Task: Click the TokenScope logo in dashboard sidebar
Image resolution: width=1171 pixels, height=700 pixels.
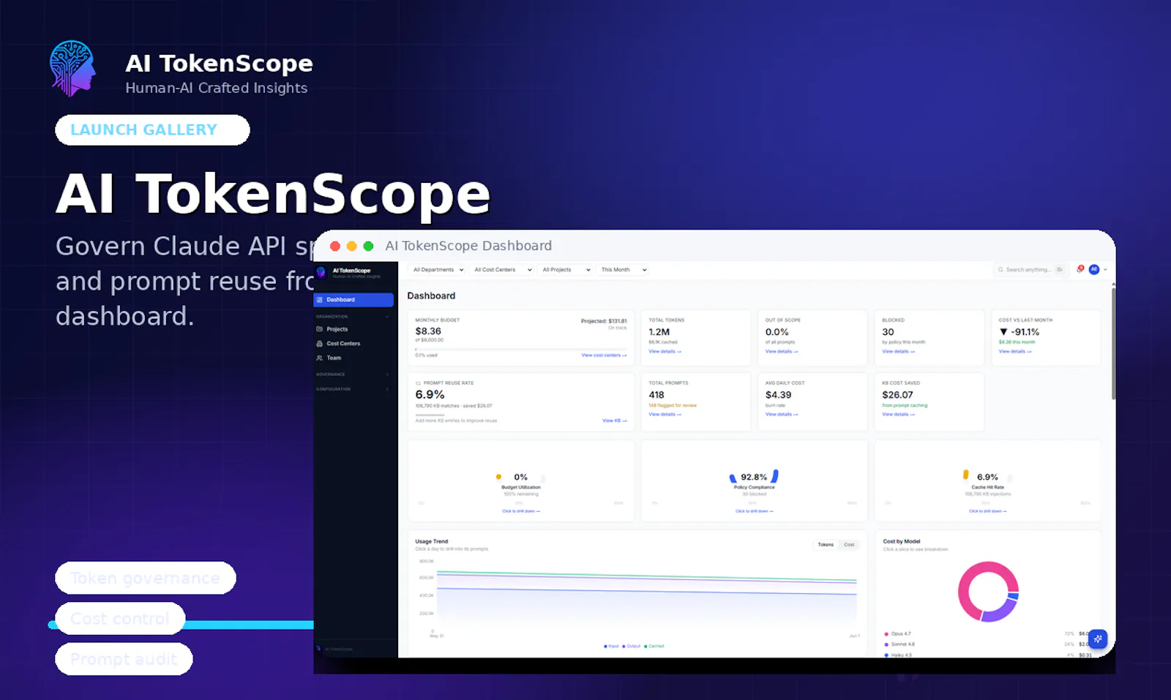Action: 321,272
